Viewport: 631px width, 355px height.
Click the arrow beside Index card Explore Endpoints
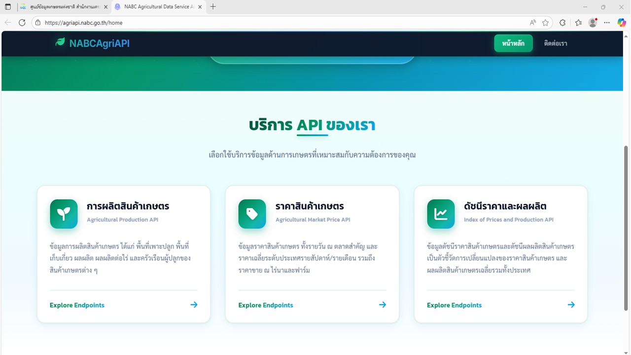tap(571, 305)
